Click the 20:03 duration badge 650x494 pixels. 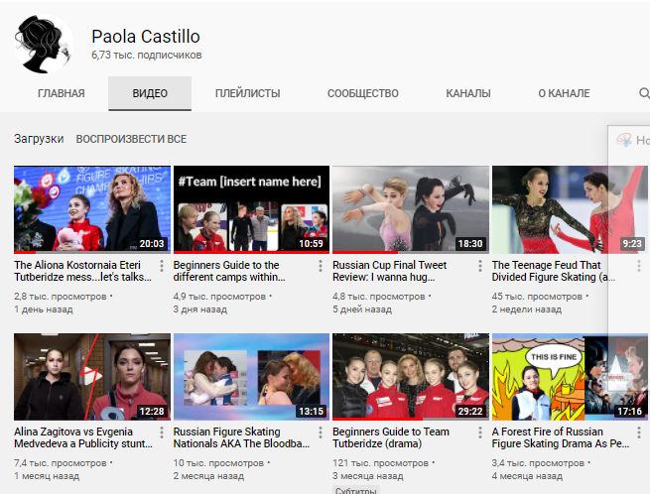pyautogui.click(x=152, y=244)
